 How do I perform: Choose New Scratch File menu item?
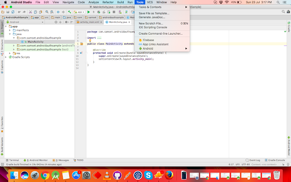162,23
